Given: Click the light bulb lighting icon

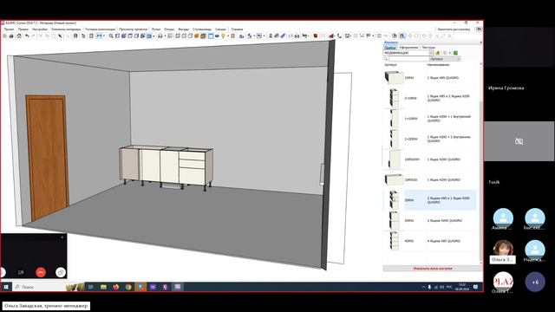Looking at the screenshot, I should click(224, 36).
